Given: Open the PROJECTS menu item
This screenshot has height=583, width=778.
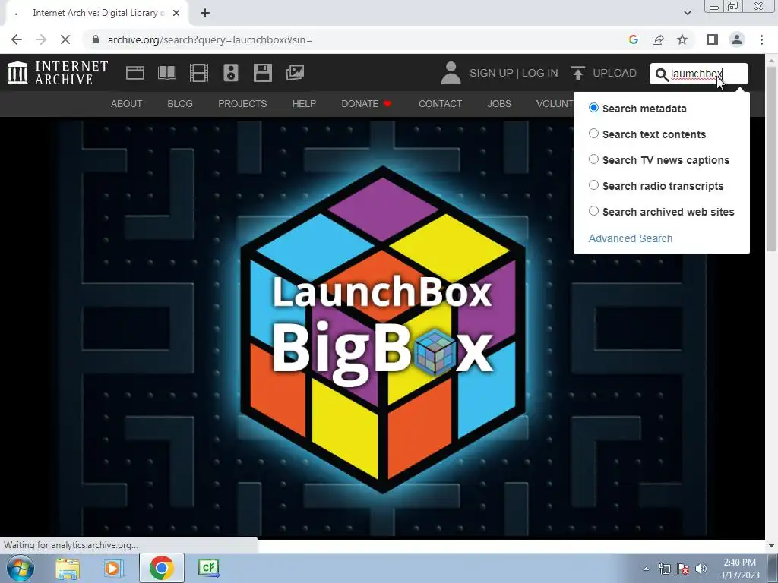Looking at the screenshot, I should point(242,103).
